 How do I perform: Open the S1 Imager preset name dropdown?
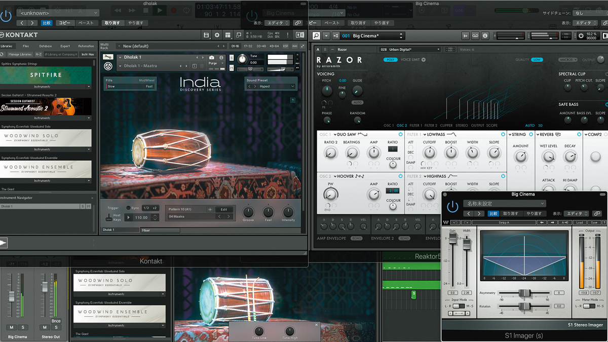coord(504,204)
